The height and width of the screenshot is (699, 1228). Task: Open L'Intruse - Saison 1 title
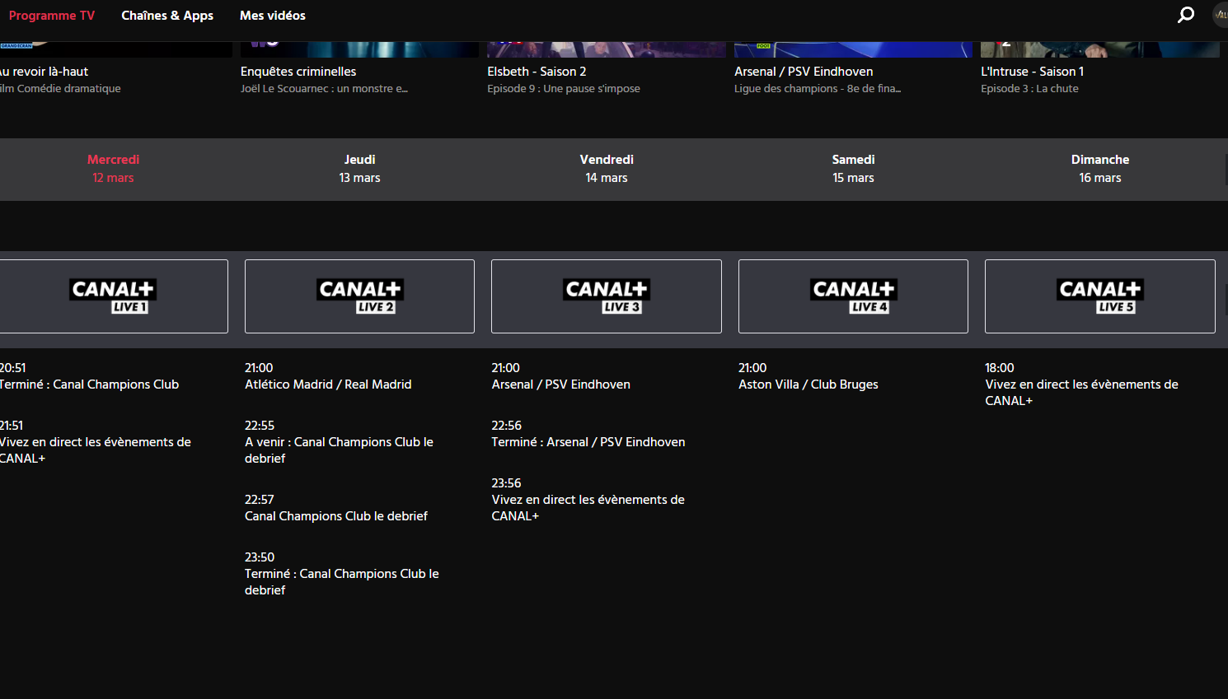pos(1032,72)
